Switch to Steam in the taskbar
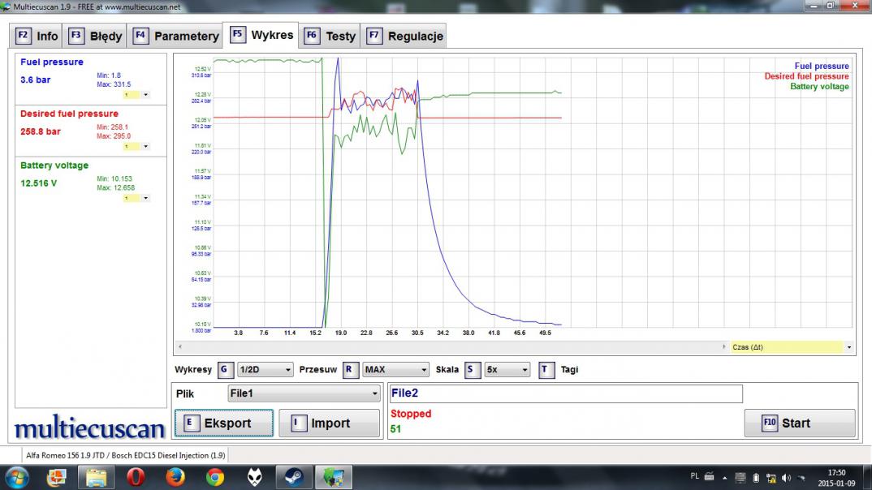Screen dimensions: 872x490 [294, 478]
